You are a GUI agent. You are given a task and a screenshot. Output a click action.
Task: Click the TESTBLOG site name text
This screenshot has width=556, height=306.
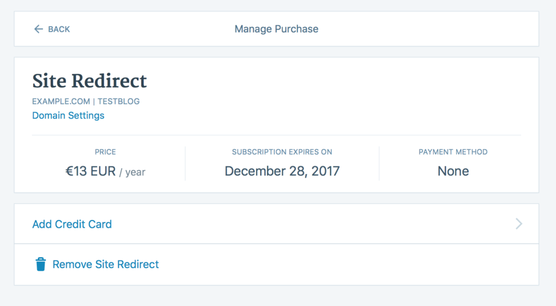[x=118, y=101]
